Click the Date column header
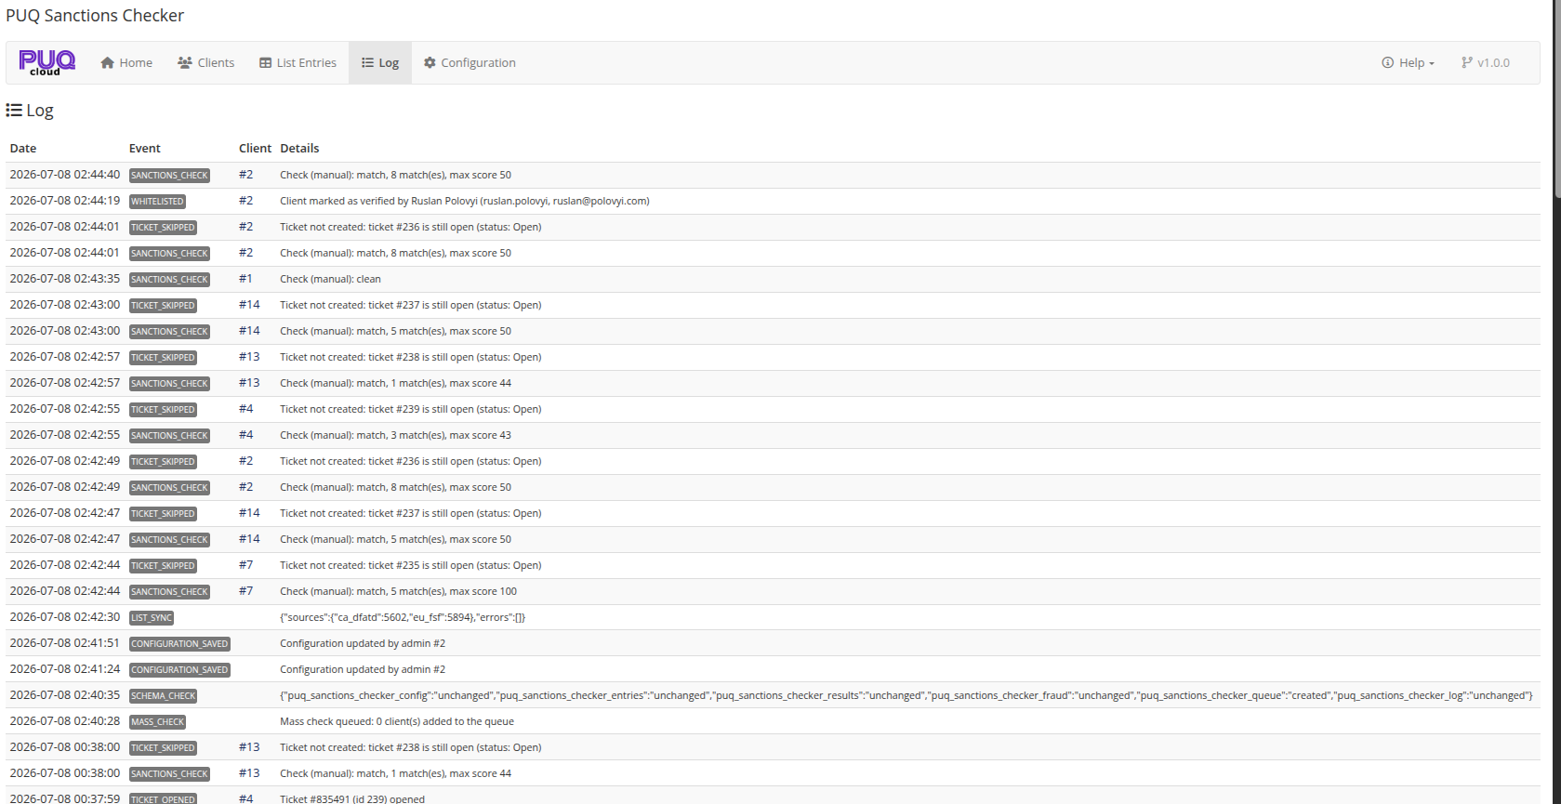 tap(23, 148)
